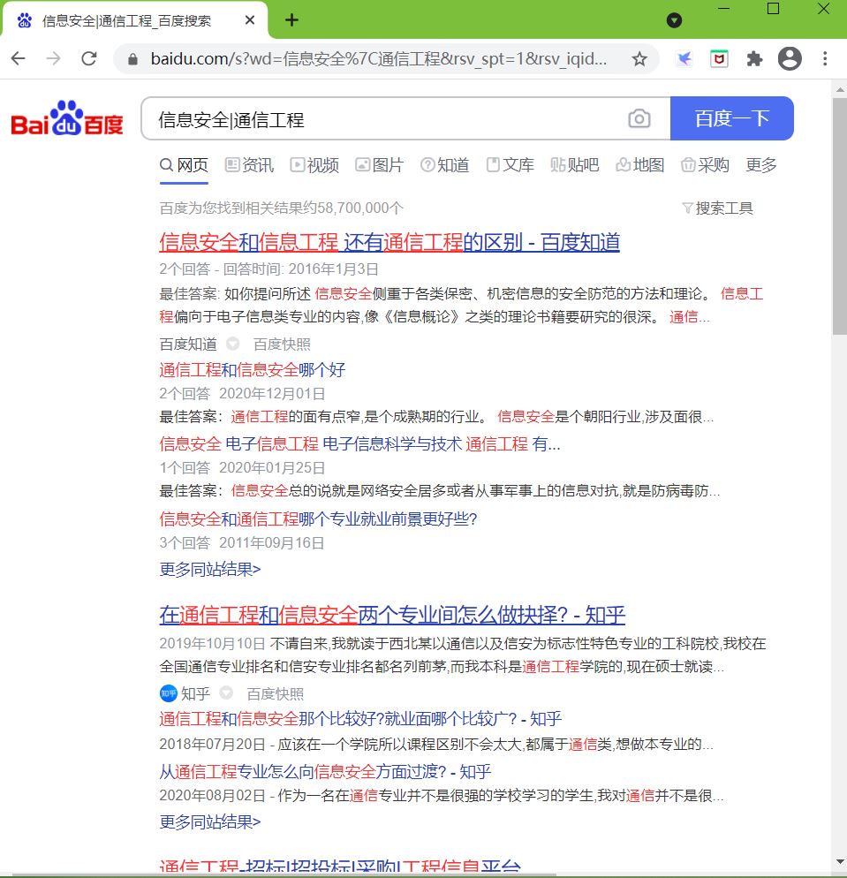Open the red shield extension icon
847x878 pixels.
click(719, 58)
